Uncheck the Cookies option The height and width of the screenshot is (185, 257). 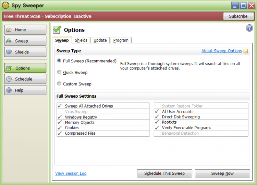pyautogui.click(x=60, y=128)
